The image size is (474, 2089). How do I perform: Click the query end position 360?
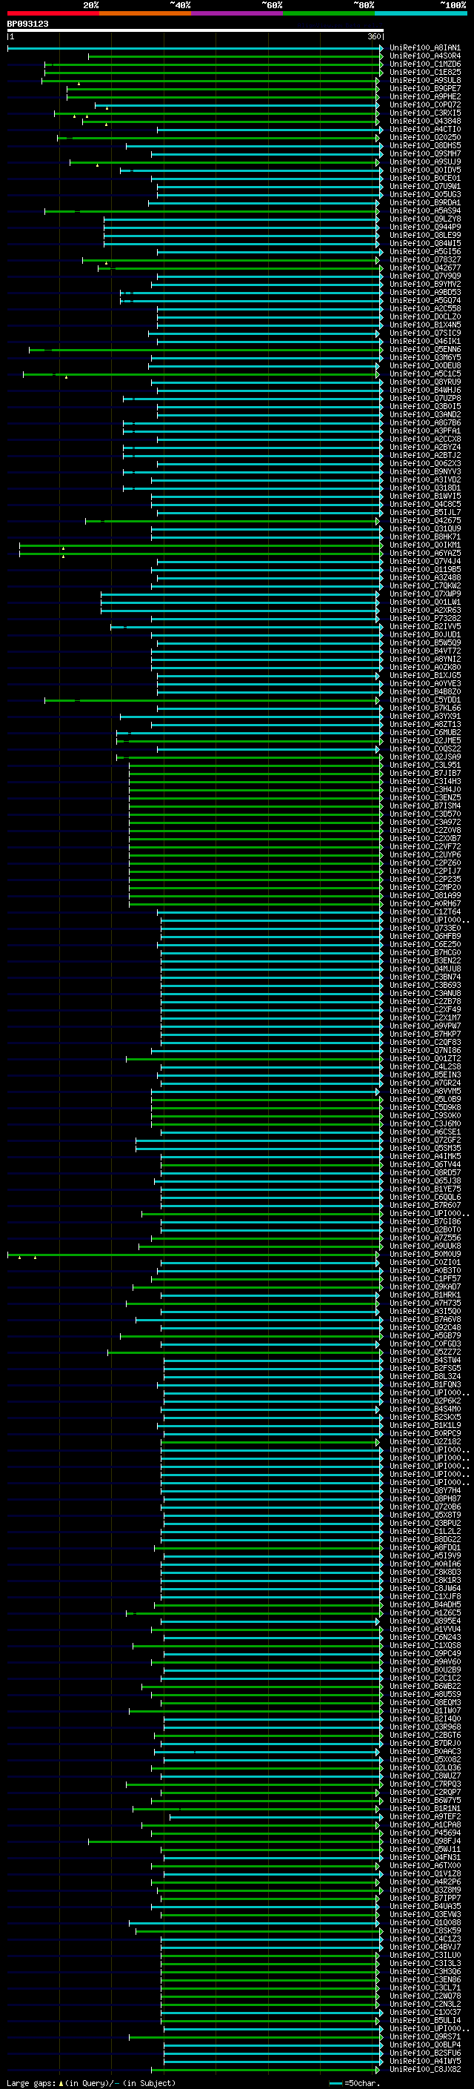pos(374,36)
